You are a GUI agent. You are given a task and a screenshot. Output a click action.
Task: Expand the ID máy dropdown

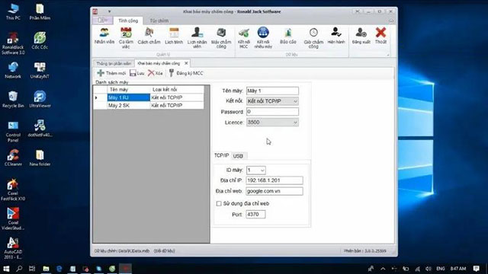click(256, 170)
